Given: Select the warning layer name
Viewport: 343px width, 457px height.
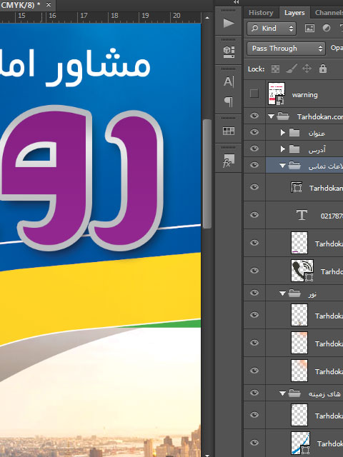Looking at the screenshot, I should tap(305, 95).
